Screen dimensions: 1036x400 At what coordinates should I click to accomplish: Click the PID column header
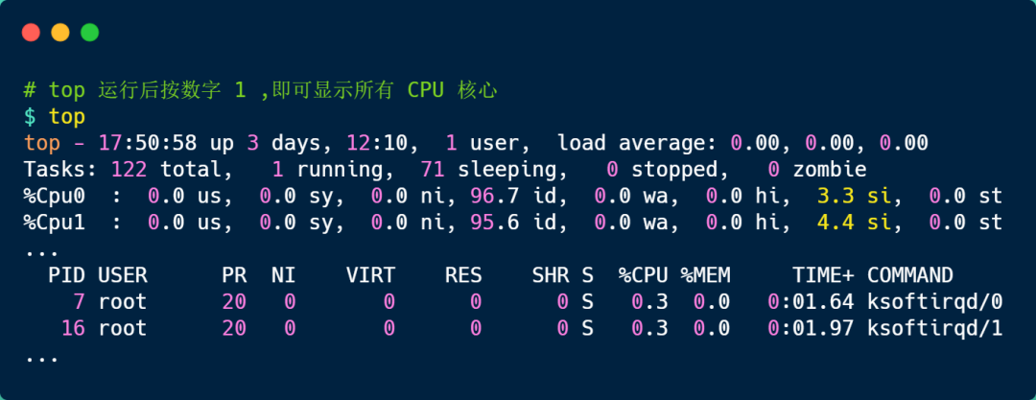click(66, 275)
